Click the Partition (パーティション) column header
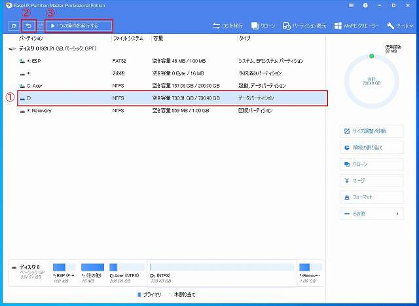419x306 pixels. [31, 38]
